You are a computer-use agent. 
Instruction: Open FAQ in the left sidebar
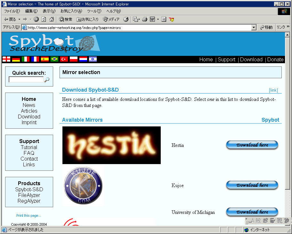(x=29, y=153)
